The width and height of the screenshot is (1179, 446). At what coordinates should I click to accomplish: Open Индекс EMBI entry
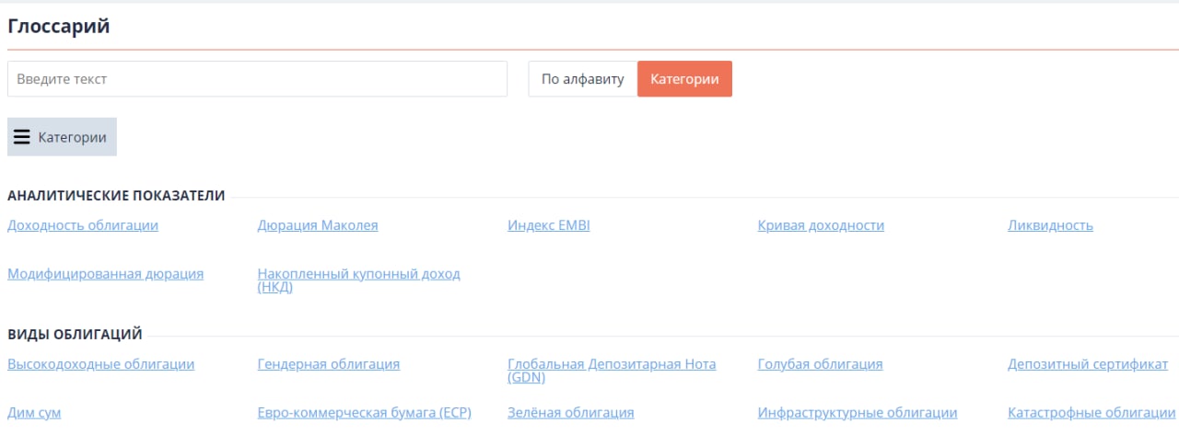point(549,225)
